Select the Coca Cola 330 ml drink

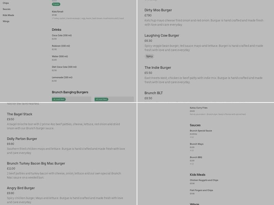(61, 36)
